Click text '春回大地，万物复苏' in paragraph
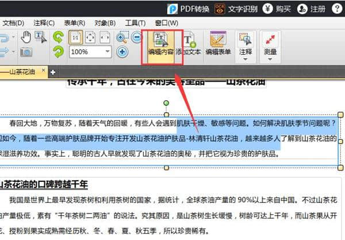 click(x=41, y=123)
